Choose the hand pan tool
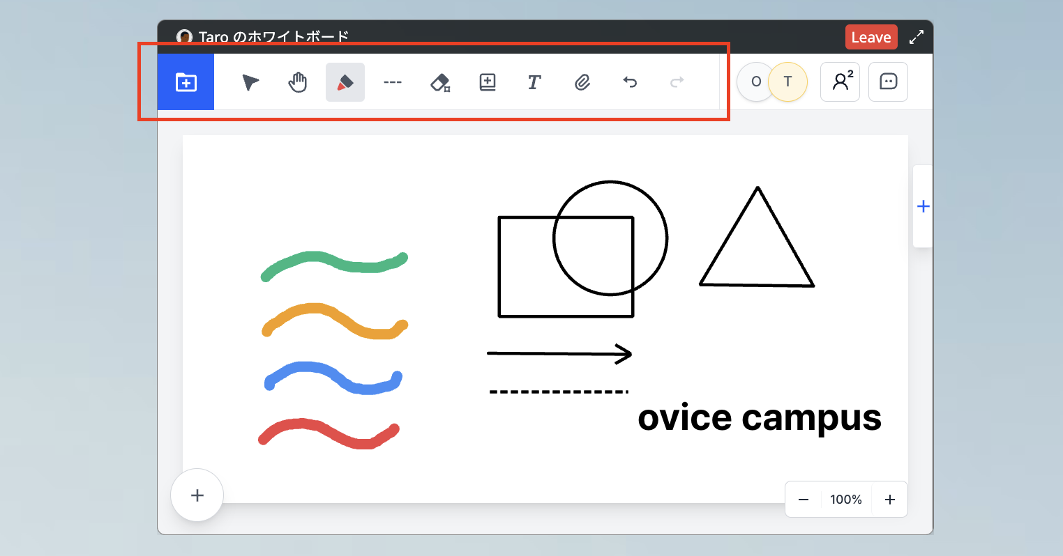This screenshot has width=1063, height=556. (298, 82)
